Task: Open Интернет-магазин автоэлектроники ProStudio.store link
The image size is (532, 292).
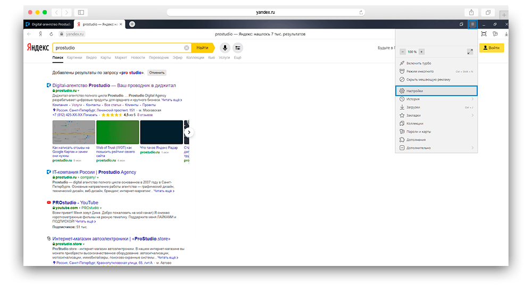Action: point(111,239)
